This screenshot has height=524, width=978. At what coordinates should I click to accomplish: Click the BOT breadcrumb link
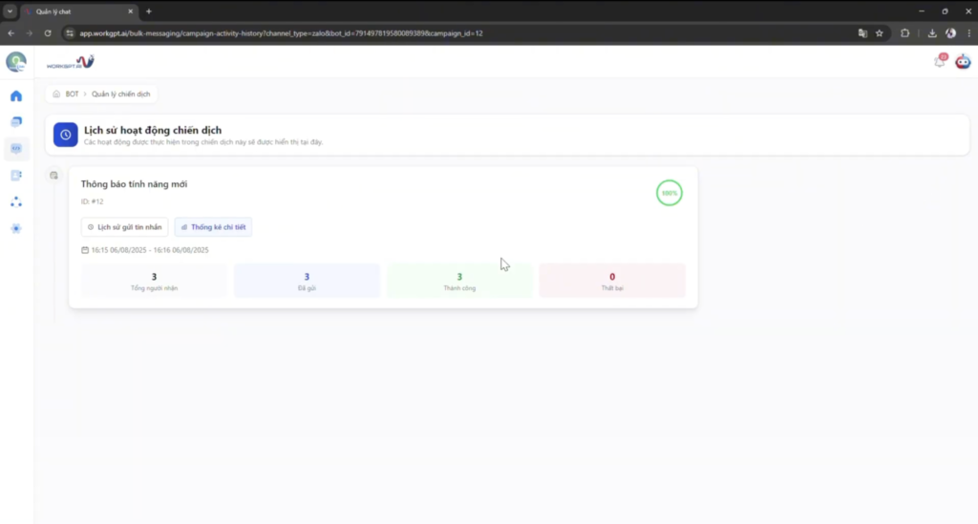[x=72, y=94]
